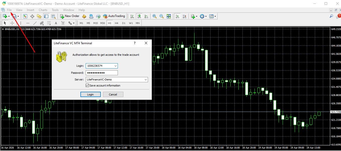Switch to bar chart display
Viewport: 341px width, 151px height.
pos(132,16)
